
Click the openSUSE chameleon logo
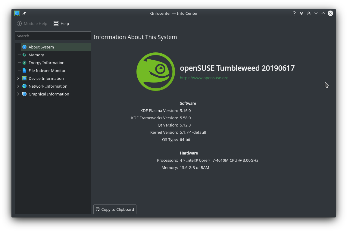(155, 72)
